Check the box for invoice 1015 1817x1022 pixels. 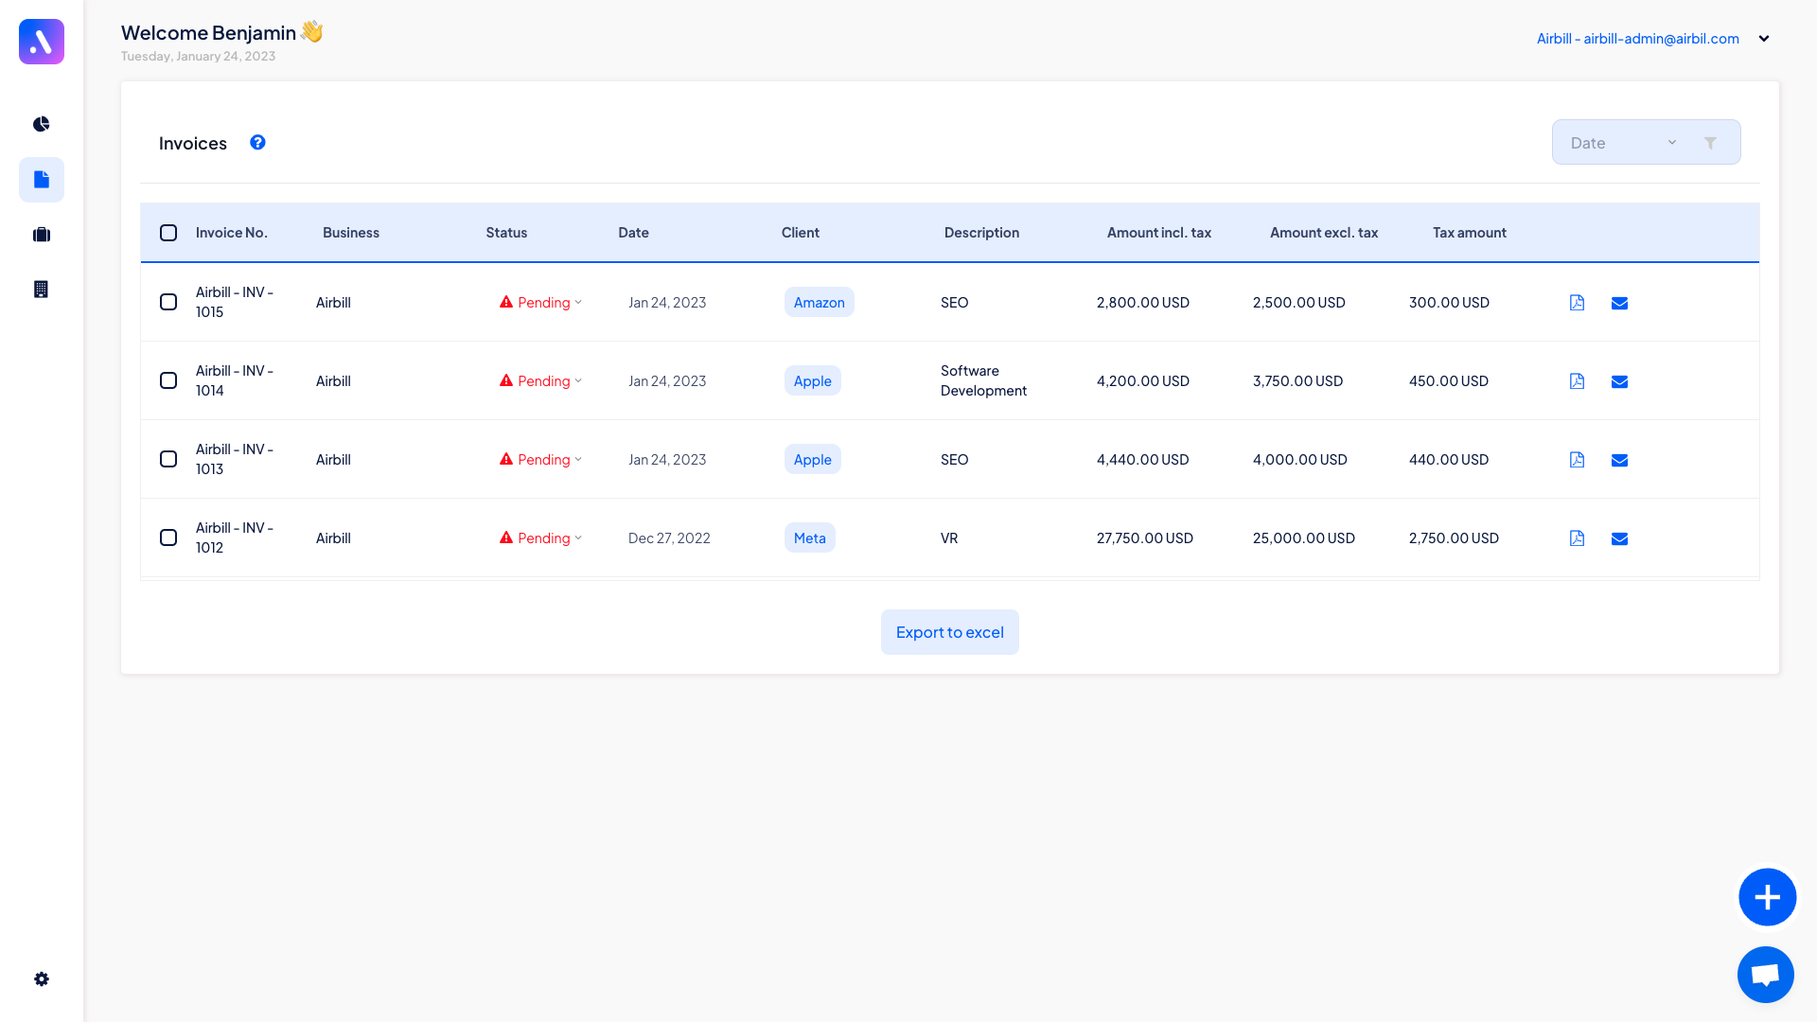click(x=168, y=302)
